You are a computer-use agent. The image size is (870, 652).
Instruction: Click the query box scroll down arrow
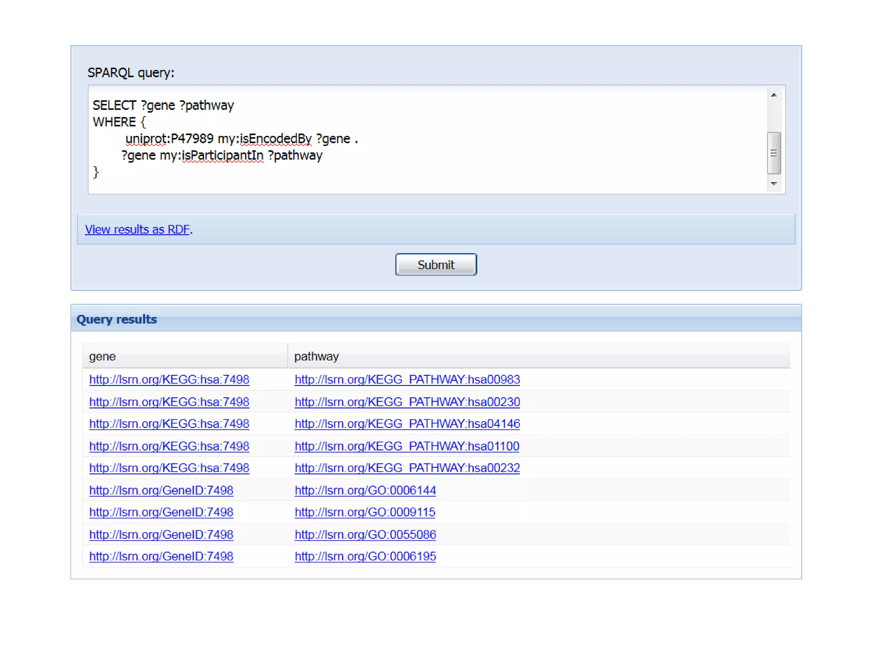click(x=774, y=184)
